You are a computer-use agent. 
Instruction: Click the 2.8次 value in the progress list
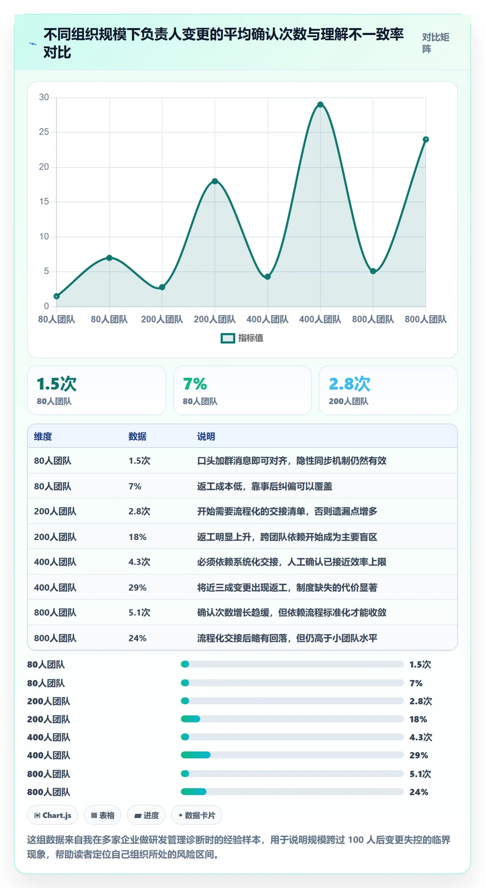(x=421, y=701)
